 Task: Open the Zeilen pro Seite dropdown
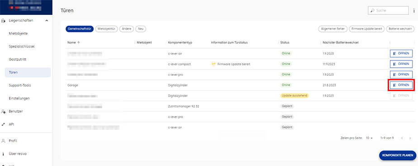click(369, 138)
